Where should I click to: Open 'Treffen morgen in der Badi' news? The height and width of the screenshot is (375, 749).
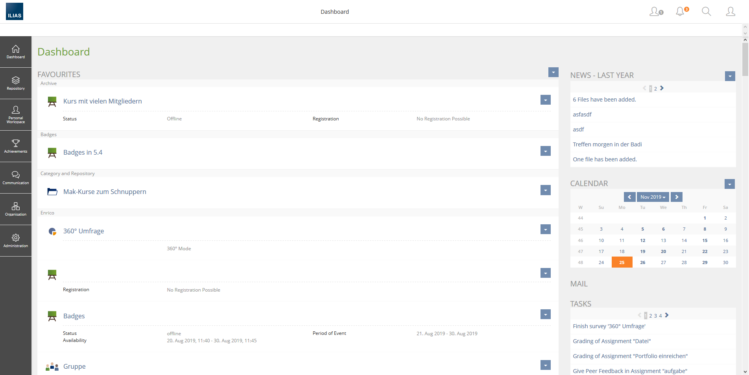pyautogui.click(x=607, y=144)
